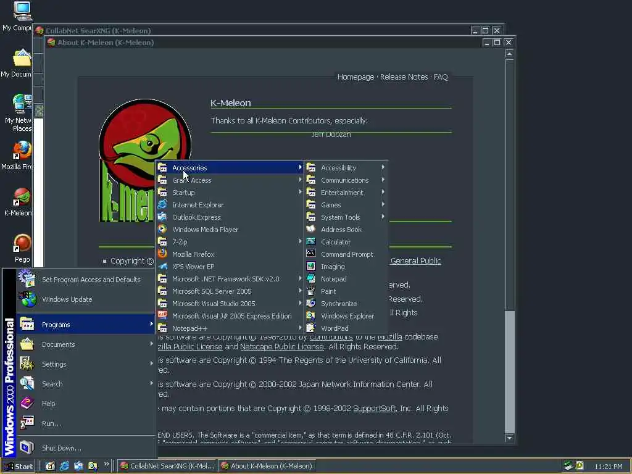Expand the Accessibility submenu
This screenshot has width=632, height=474.
click(346, 168)
